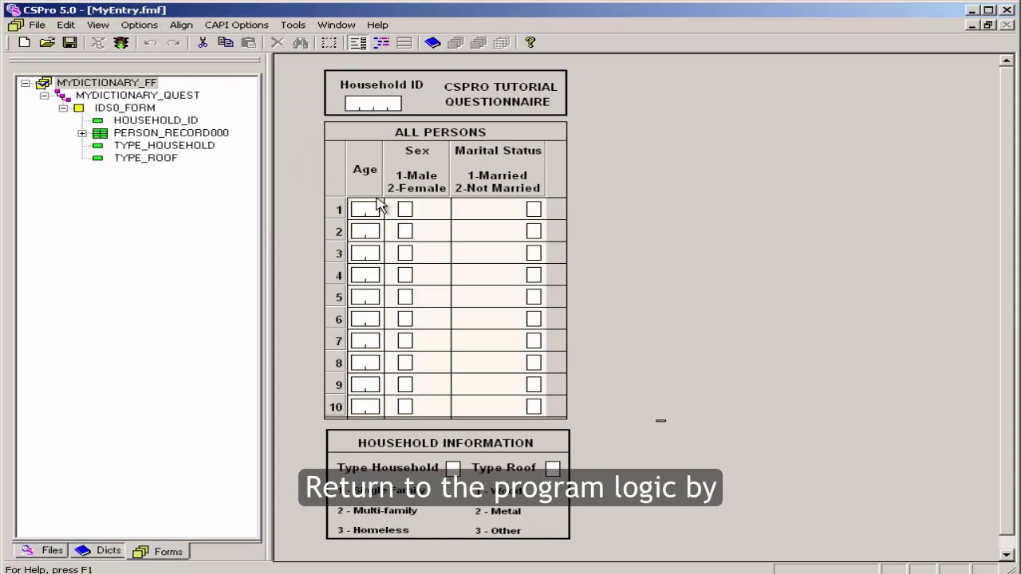The width and height of the screenshot is (1021, 574).
Task: Click the scissors Cut icon
Action: point(203,43)
